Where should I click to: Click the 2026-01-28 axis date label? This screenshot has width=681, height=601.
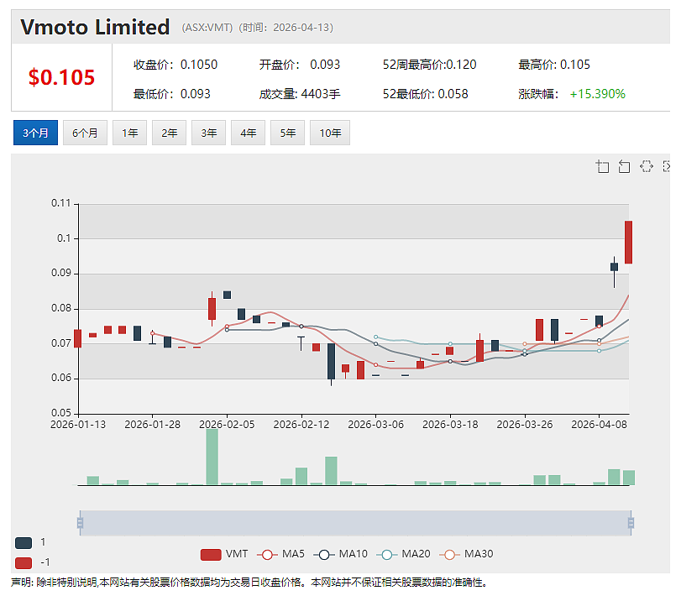click(153, 425)
